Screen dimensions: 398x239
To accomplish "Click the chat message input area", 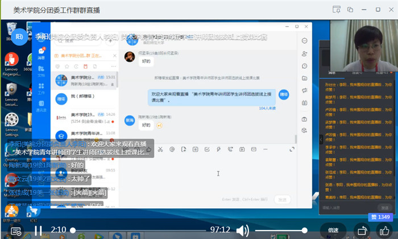I will [x=222, y=173].
